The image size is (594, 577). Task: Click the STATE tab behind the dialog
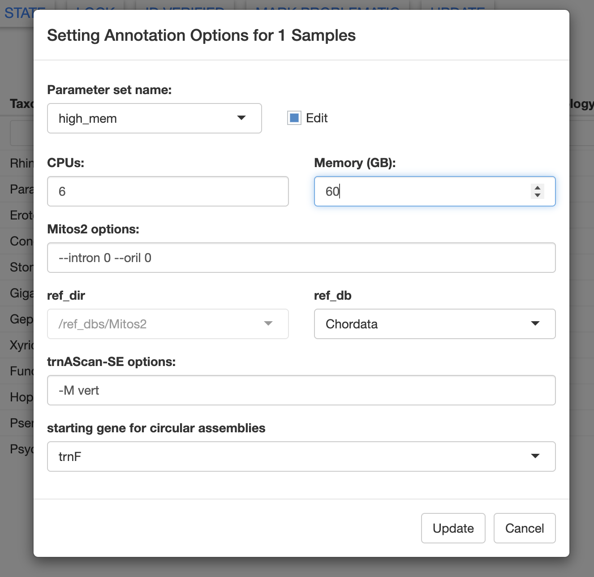(19, 13)
